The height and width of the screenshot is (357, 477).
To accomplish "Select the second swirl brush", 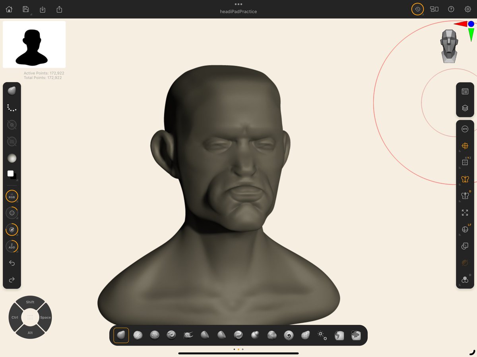I will click(238, 336).
